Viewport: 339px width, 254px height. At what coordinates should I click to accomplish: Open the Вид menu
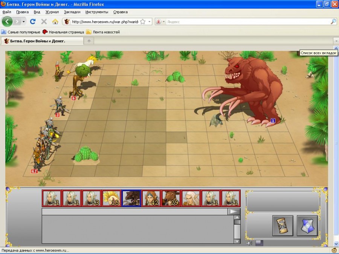tap(37, 12)
